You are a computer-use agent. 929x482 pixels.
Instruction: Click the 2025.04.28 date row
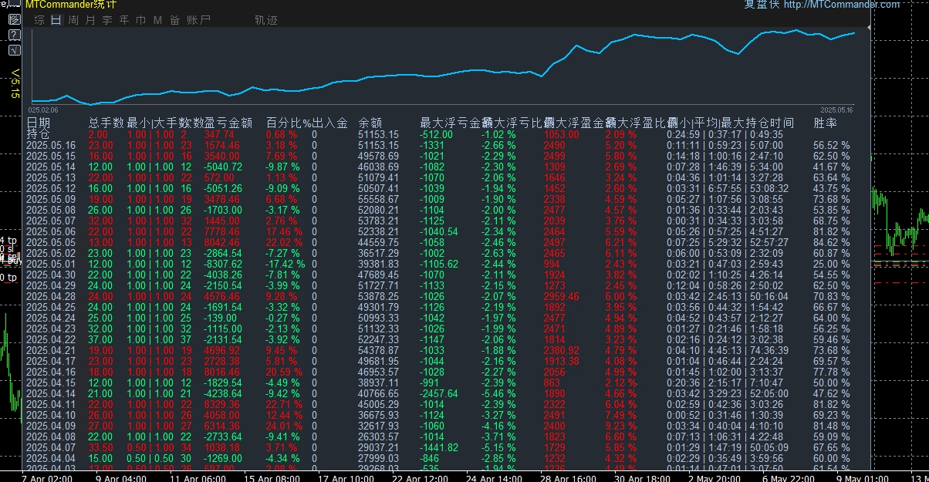pos(51,296)
